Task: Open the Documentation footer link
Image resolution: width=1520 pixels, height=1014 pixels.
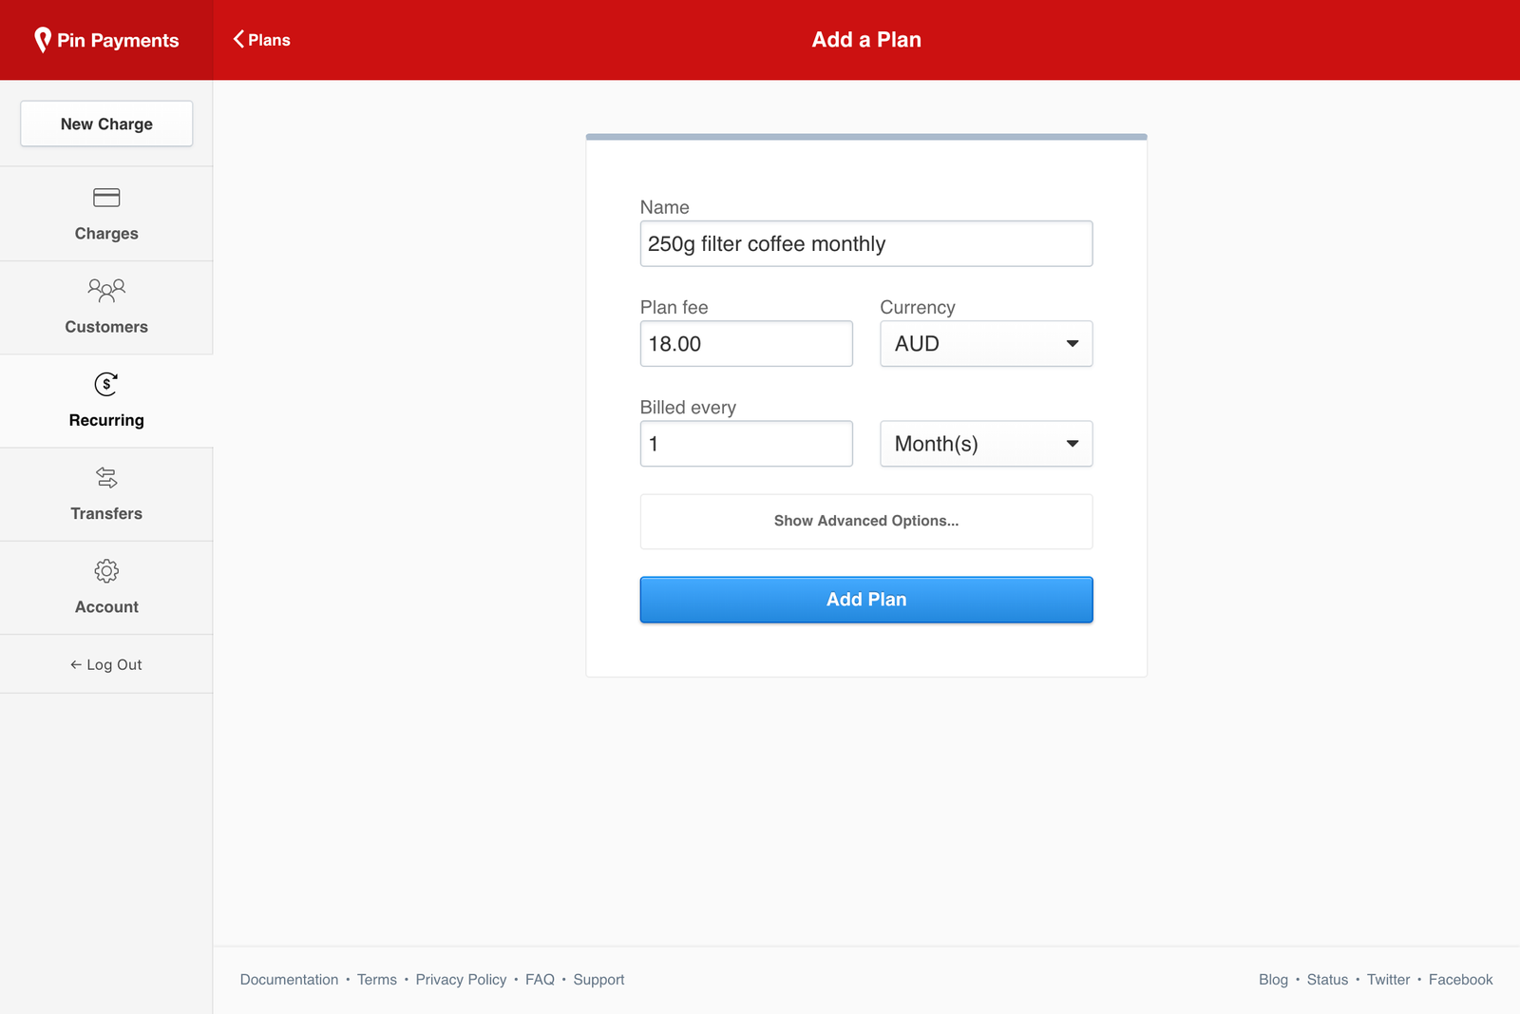Action: (x=289, y=980)
